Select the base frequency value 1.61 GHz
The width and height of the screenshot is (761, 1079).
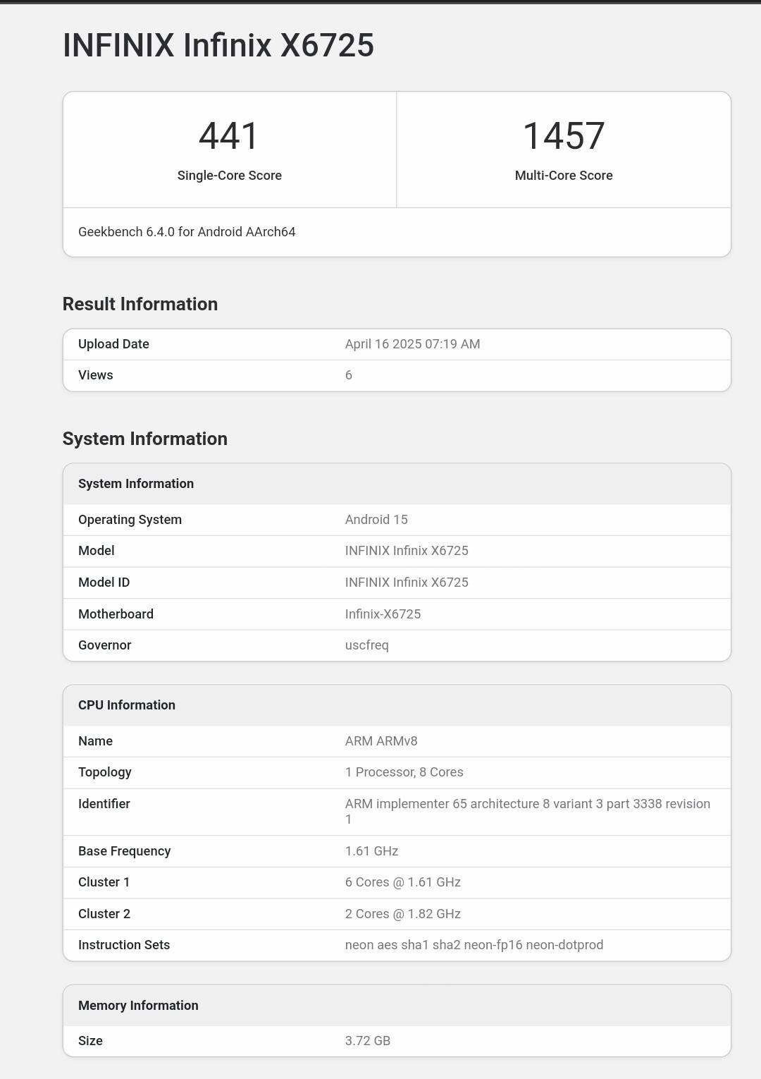pos(372,851)
